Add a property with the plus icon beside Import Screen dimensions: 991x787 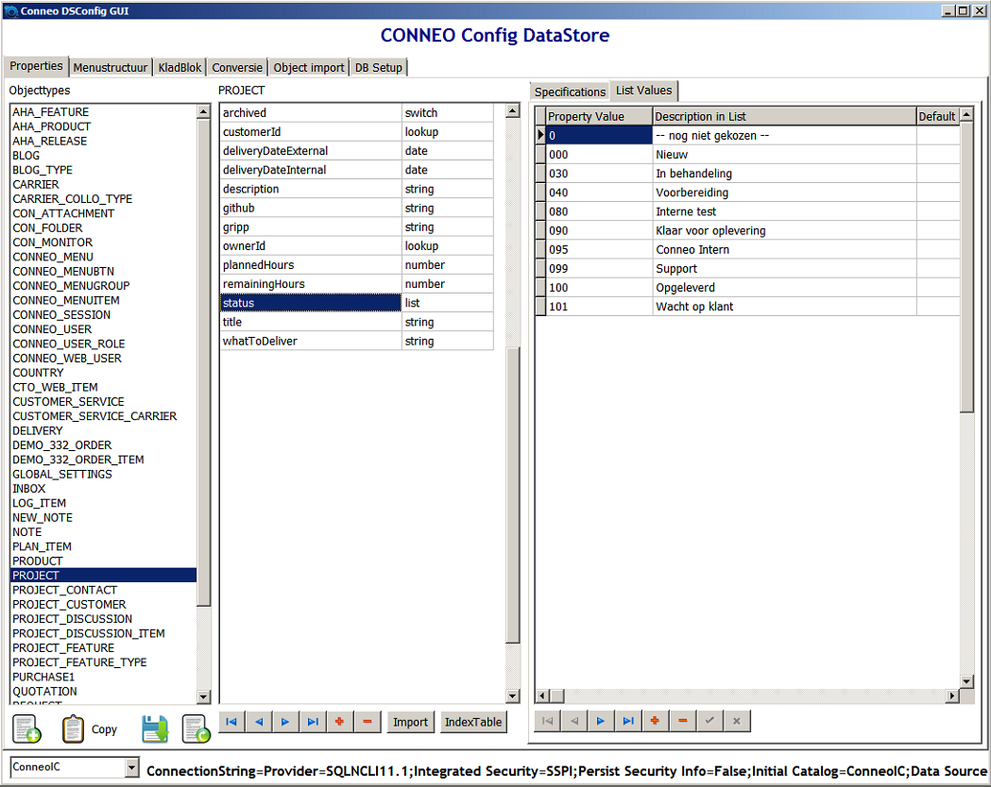pos(339,722)
